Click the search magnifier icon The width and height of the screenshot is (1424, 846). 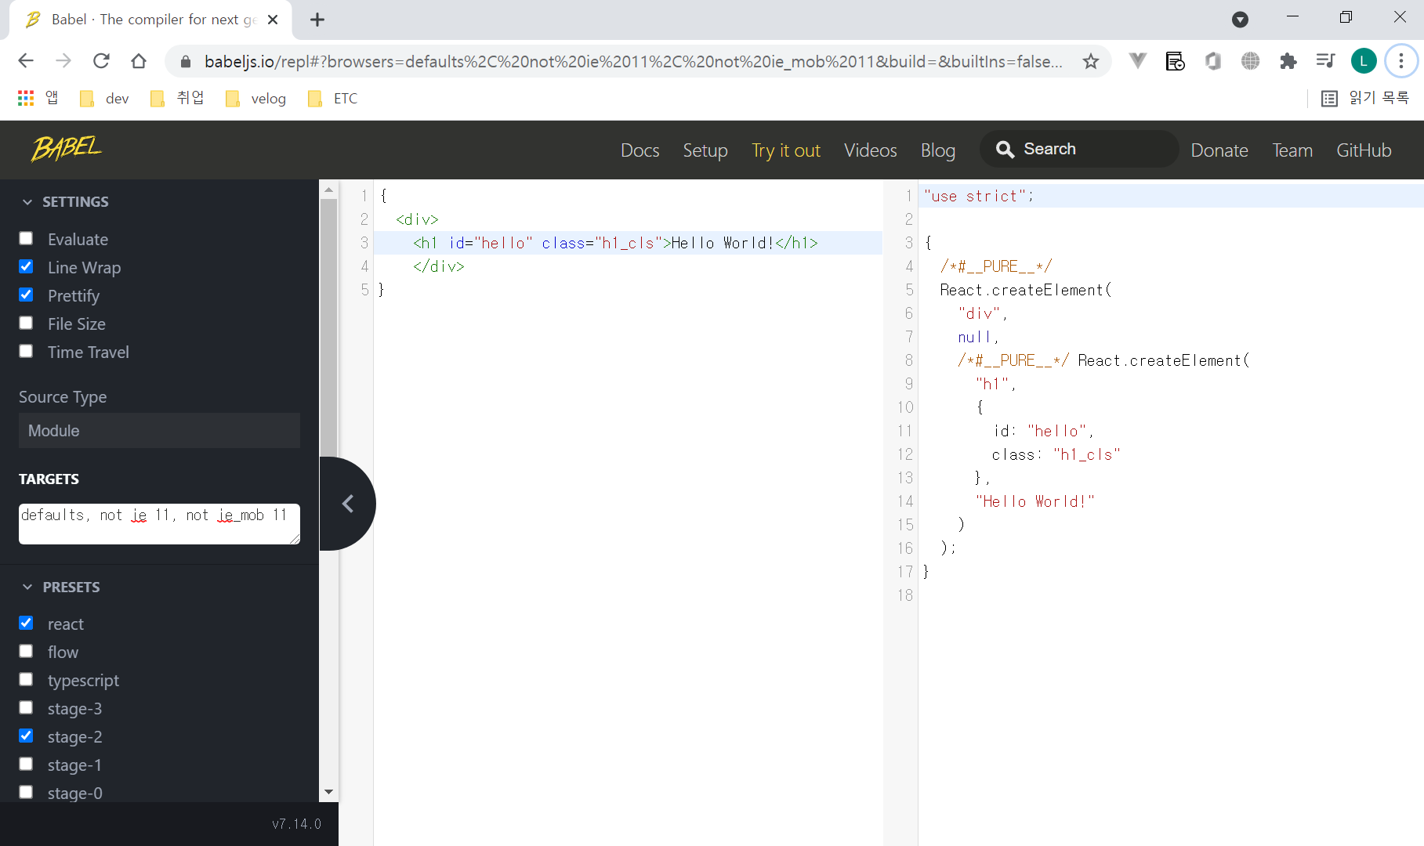(1005, 149)
